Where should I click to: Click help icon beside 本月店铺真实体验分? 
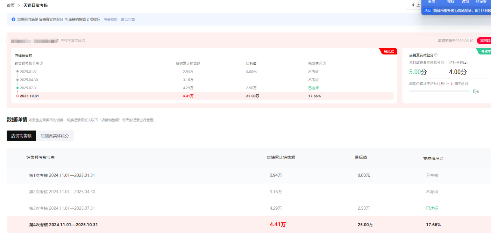click(x=443, y=62)
